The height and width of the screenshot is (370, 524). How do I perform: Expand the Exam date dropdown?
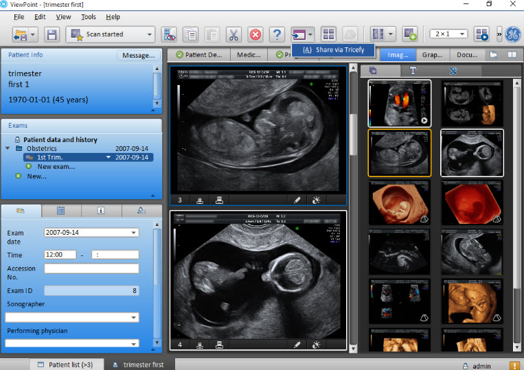[x=134, y=233]
